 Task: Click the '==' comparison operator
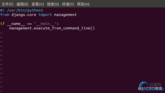pyautogui.click(x=29, y=24)
